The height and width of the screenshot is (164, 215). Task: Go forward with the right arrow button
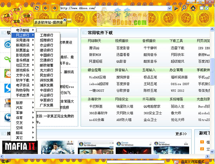click(x=54, y=8)
